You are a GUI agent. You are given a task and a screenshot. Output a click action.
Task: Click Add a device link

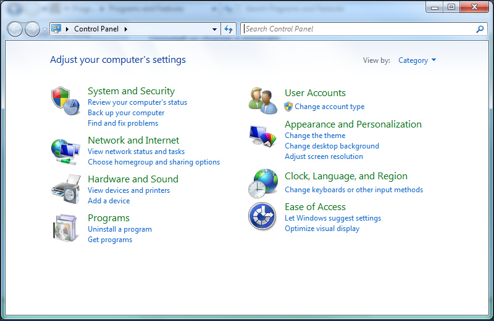pos(109,201)
